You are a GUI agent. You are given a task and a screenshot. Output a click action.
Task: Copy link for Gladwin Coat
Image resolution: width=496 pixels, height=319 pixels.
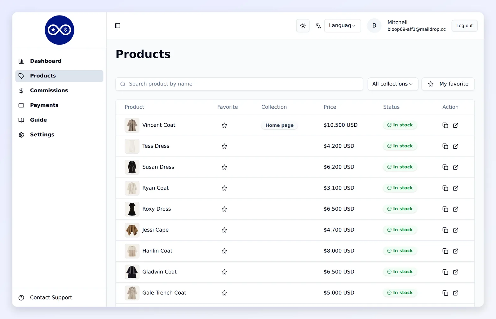(445, 272)
